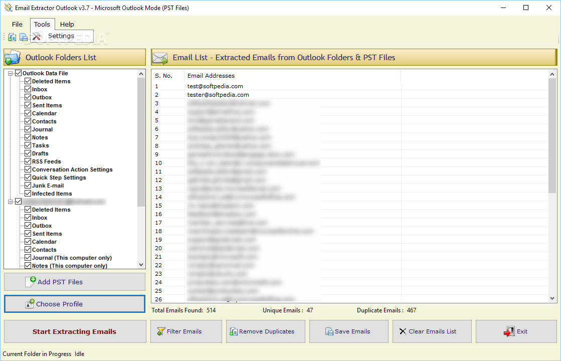Screen dimensions: 561x361
Task: Click the envelope icon beside Email List header
Action: (159, 57)
